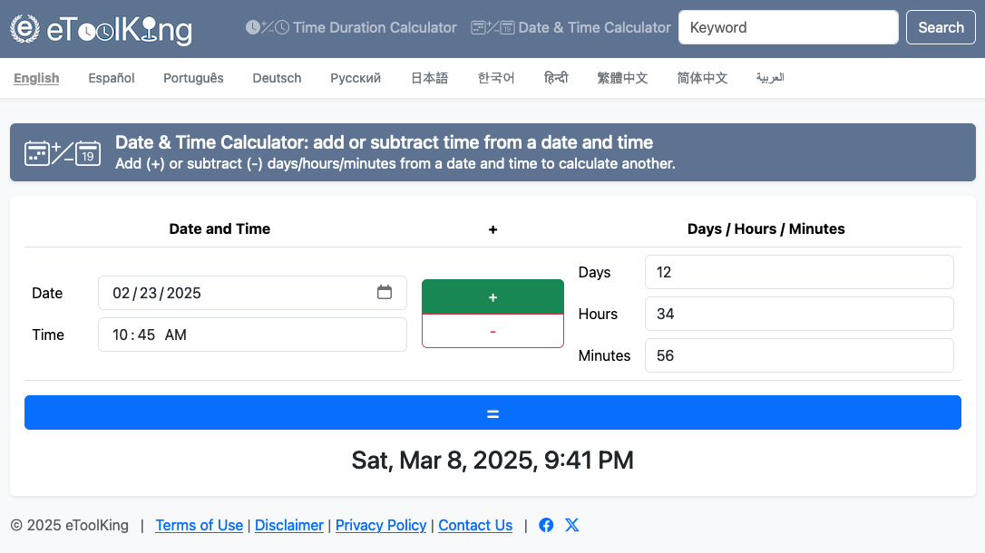The width and height of the screenshot is (985, 553).
Task: Focus the Days input field
Action: (798, 272)
